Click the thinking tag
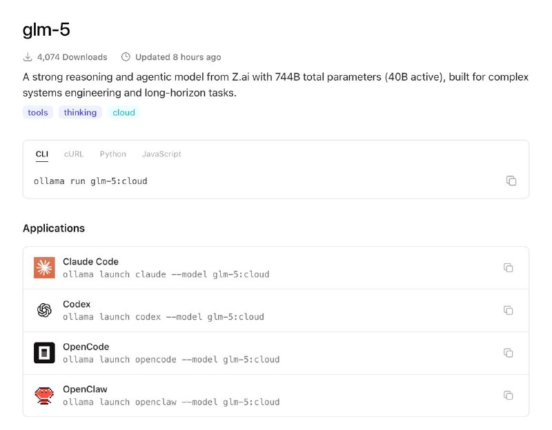Image resolution: width=552 pixels, height=430 pixels. pos(80,112)
